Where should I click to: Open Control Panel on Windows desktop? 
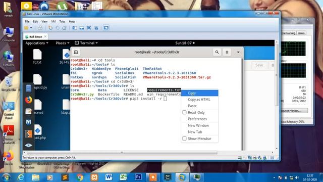9,111
